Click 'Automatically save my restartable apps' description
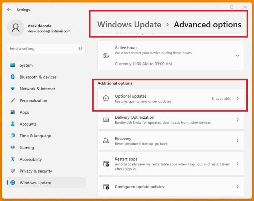Image resolution: width=254 pixels, height=201 pixels. pyautogui.click(x=173, y=166)
